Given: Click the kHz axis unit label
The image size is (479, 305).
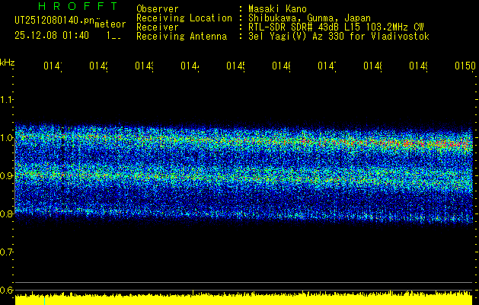Looking at the screenshot, I should [8, 62].
